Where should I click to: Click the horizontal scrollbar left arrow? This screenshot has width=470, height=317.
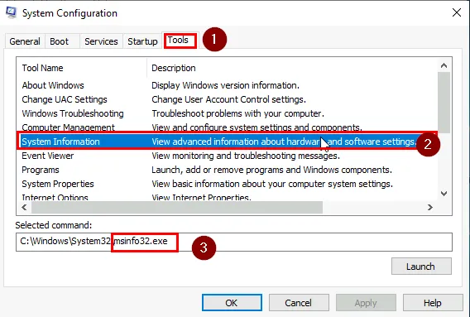[24, 207]
